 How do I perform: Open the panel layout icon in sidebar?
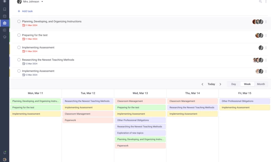[x=5, y=30]
